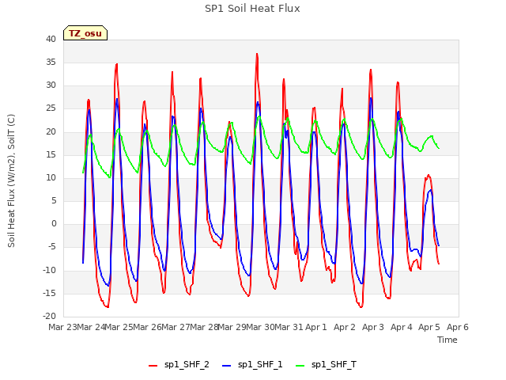506x380 pixels.
Task: Click the x-axis date label Apr 6
Action: click(x=458, y=327)
